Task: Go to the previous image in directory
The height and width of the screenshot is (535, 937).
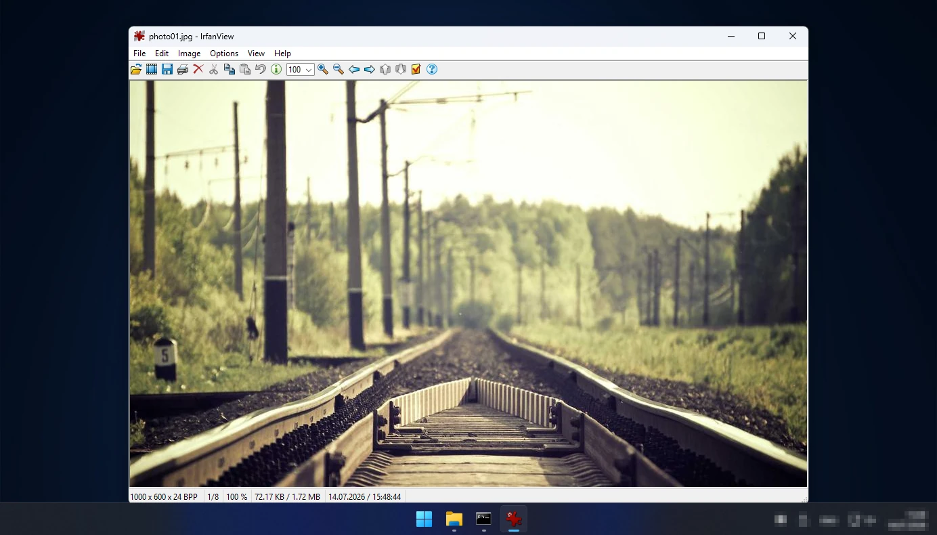Action: pos(354,69)
